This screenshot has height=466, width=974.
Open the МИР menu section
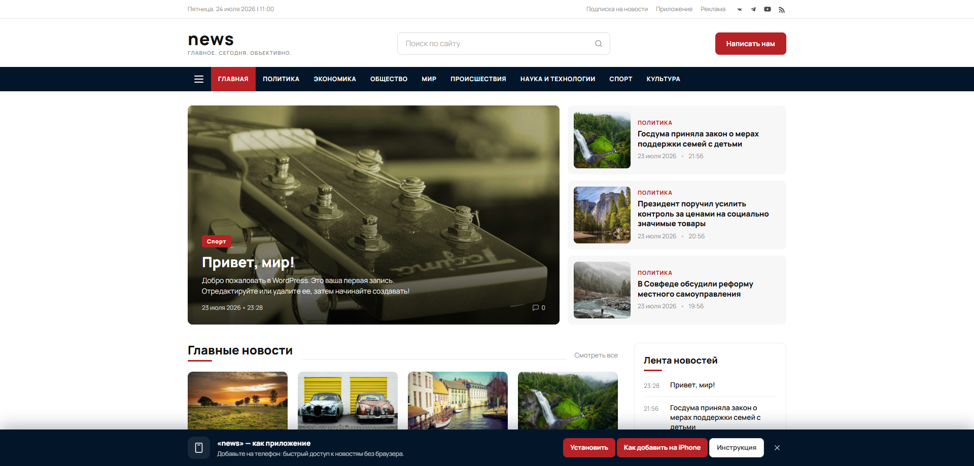(x=429, y=79)
